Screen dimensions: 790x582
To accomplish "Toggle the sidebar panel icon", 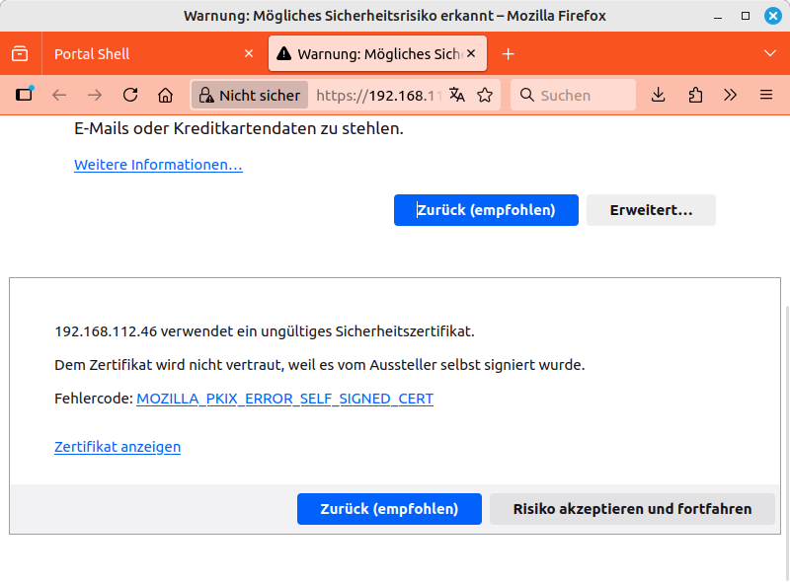I will click(25, 95).
